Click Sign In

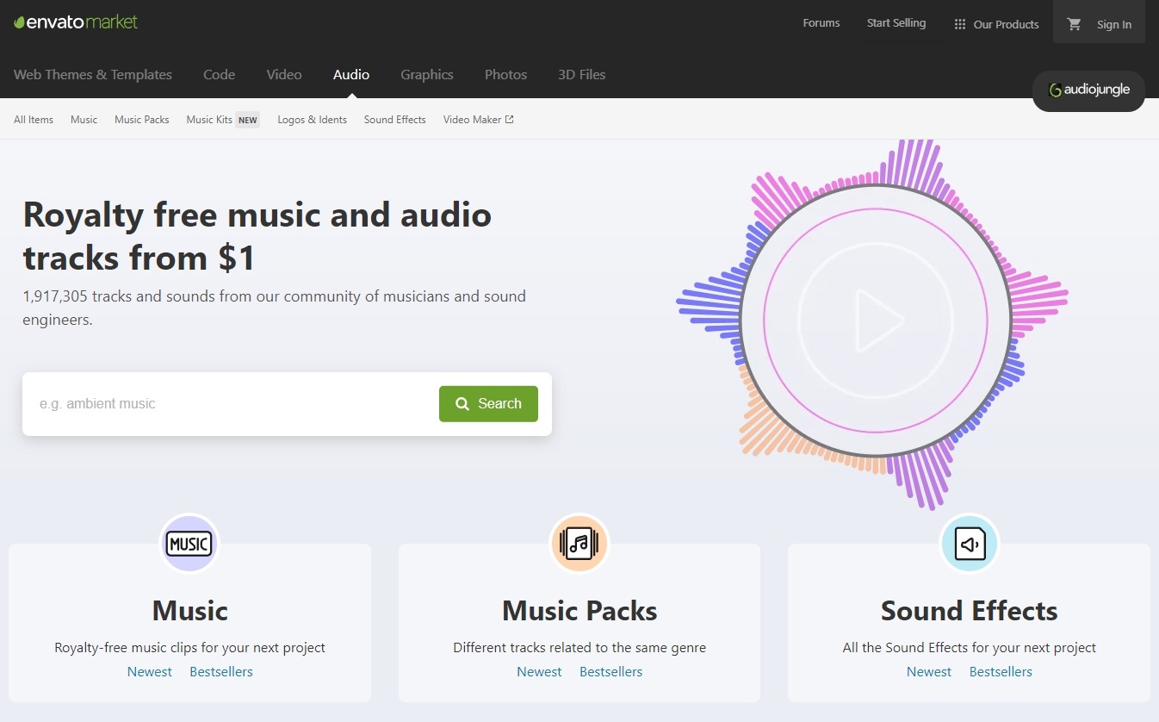pyautogui.click(x=1113, y=24)
